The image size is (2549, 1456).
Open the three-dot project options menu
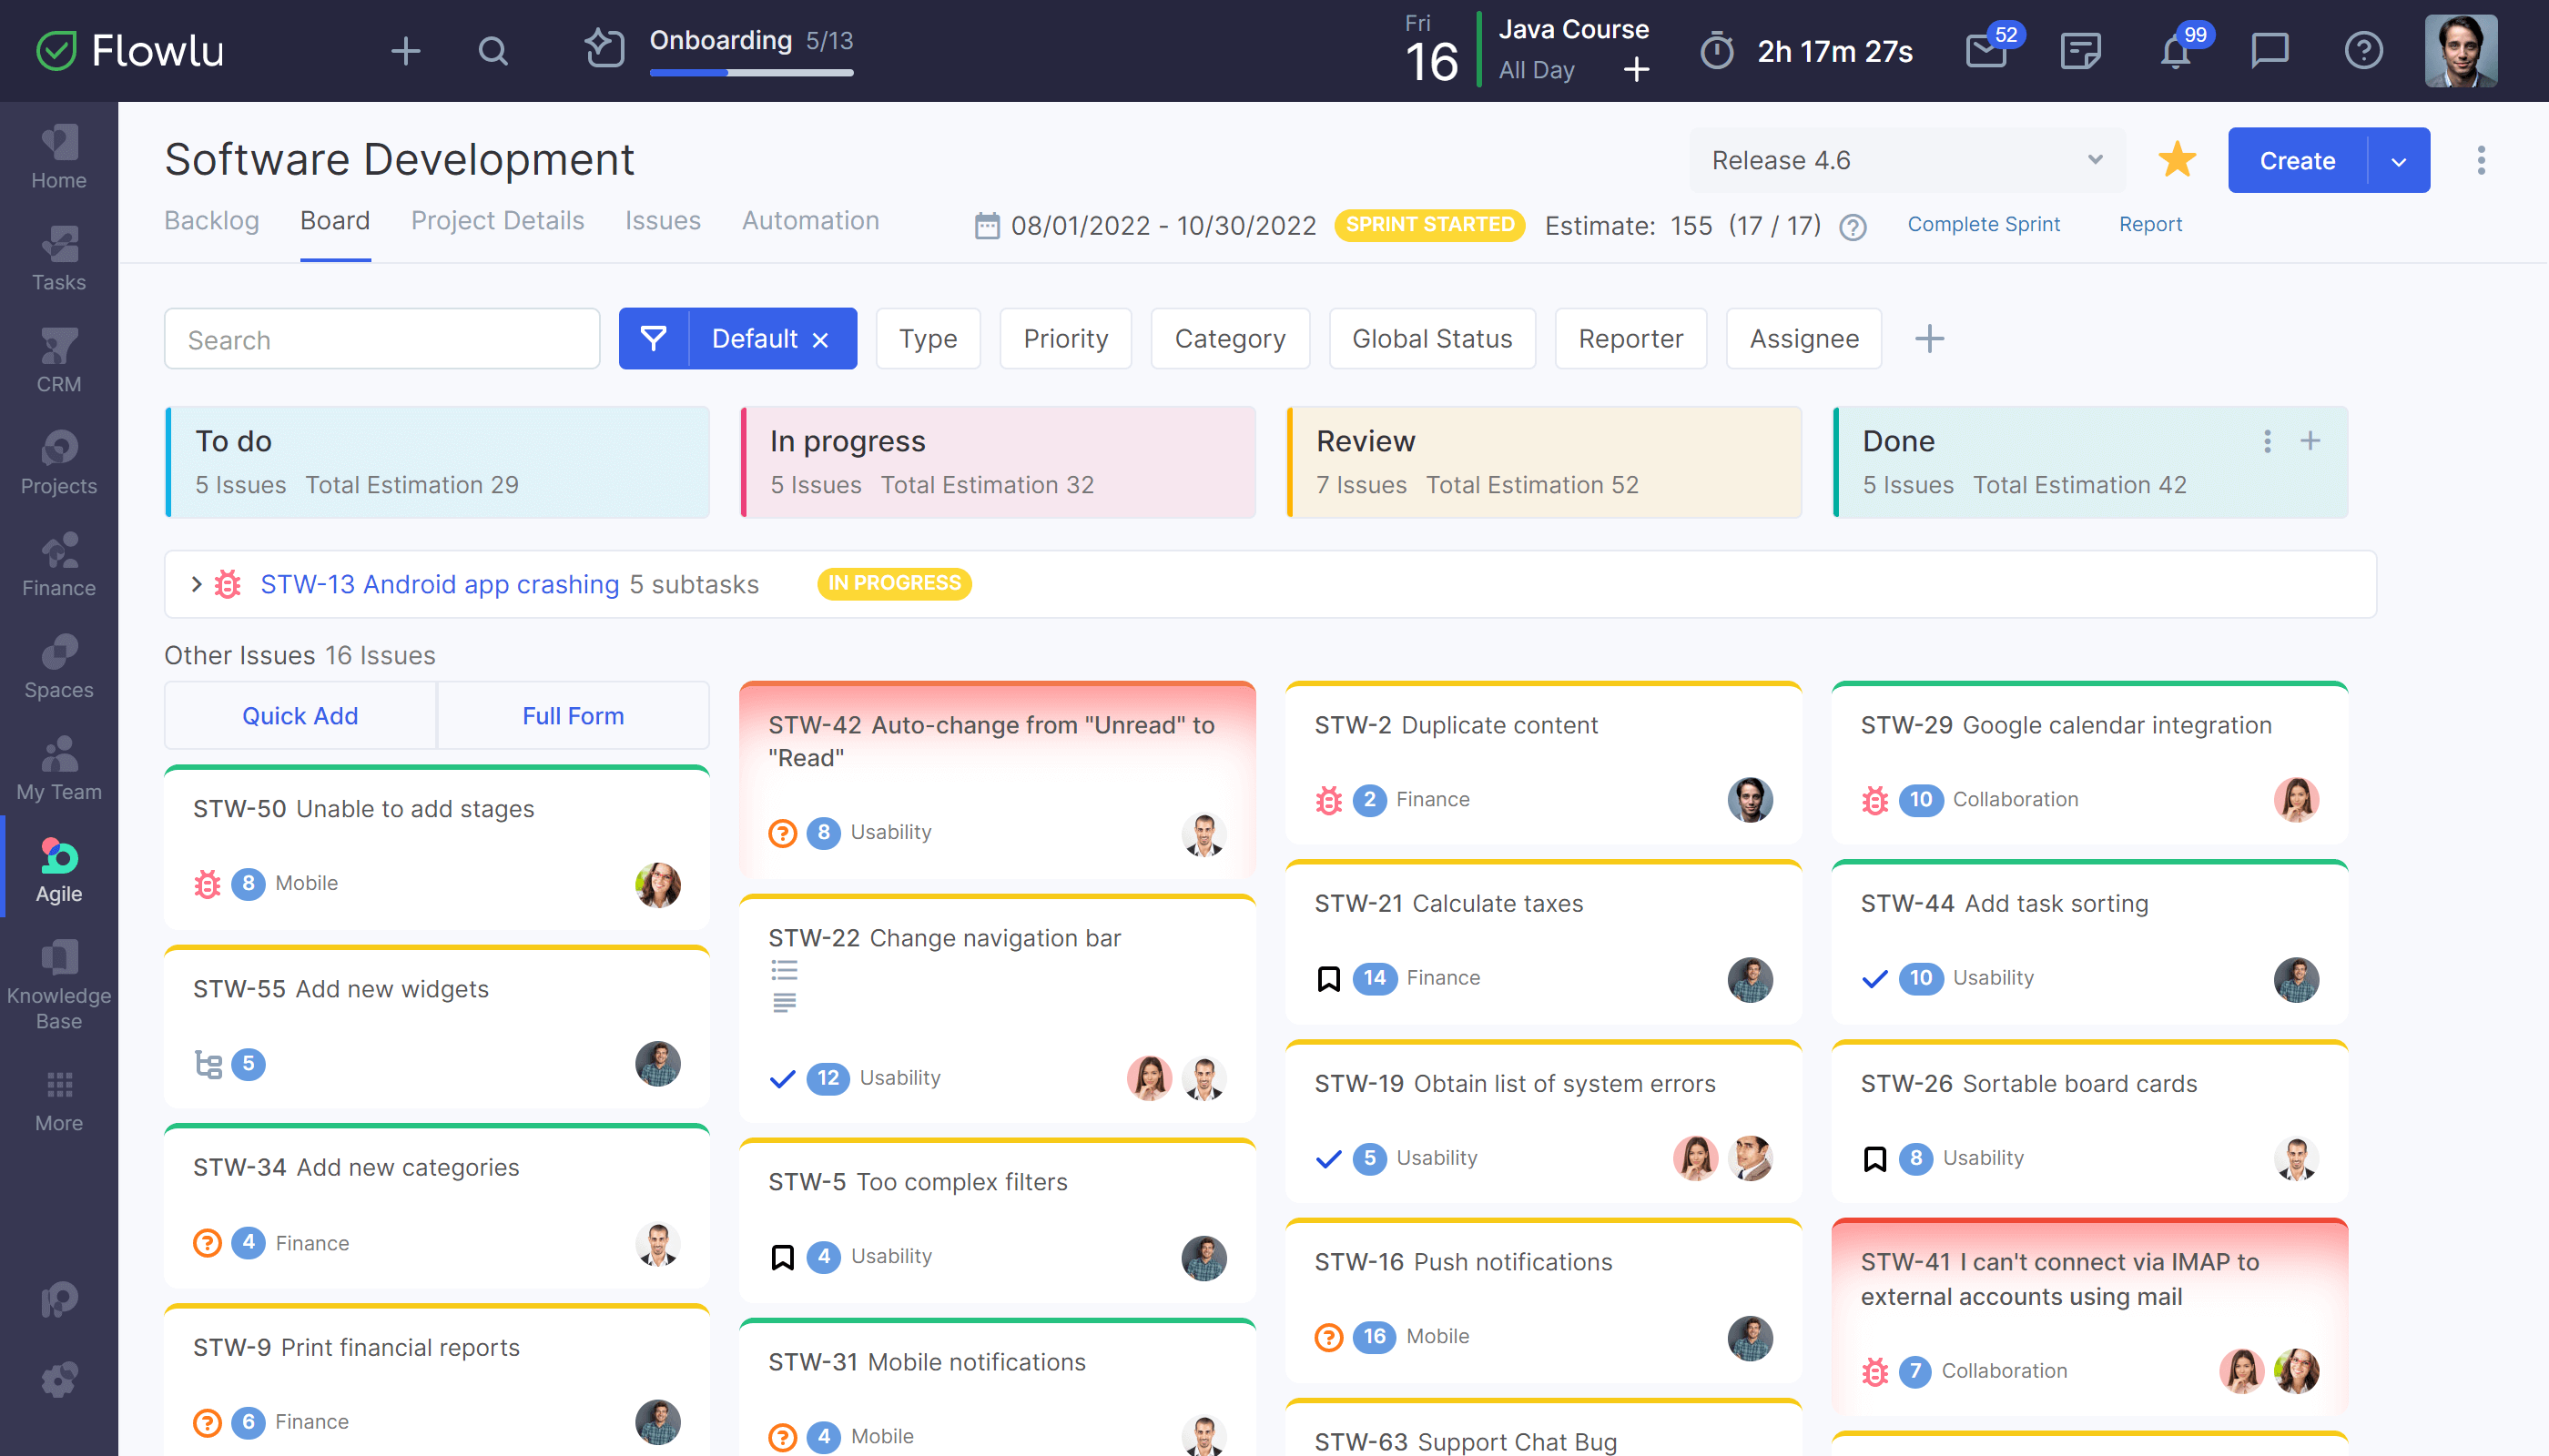[x=2481, y=160]
